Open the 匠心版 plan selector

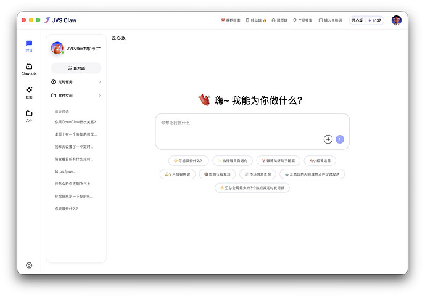tap(357, 20)
